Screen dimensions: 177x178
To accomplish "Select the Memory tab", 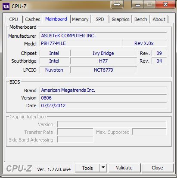I will point(80,19).
